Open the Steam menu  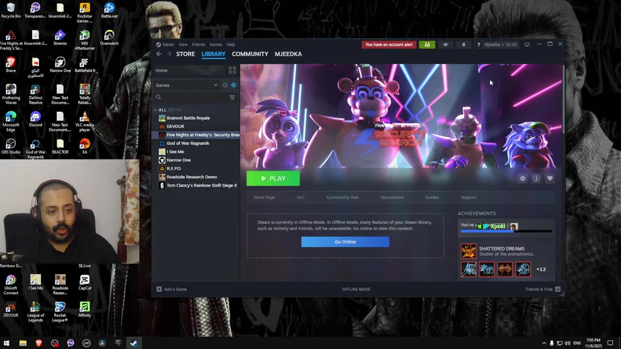tap(168, 45)
